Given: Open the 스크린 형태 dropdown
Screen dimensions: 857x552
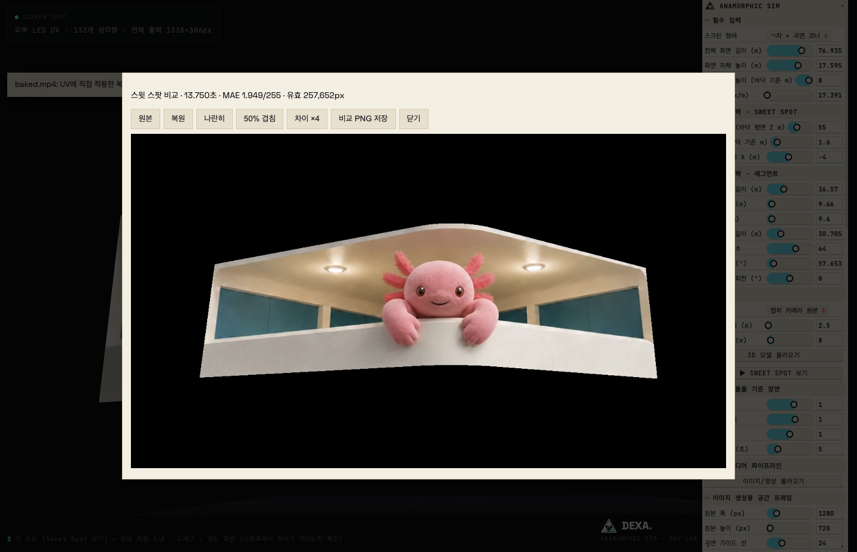Looking at the screenshot, I should tap(799, 36).
